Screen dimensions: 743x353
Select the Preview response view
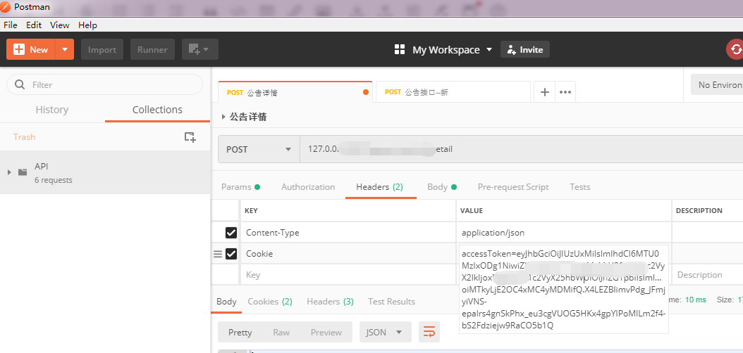[x=326, y=332]
